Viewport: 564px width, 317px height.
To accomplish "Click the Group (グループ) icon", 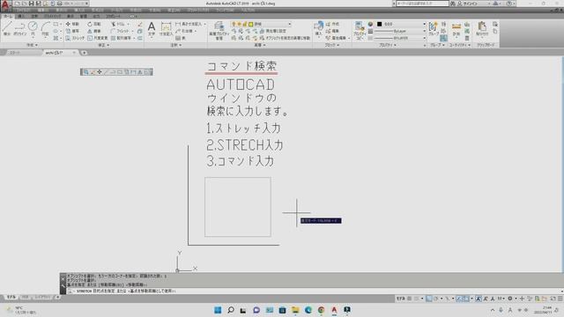I will (x=434, y=28).
